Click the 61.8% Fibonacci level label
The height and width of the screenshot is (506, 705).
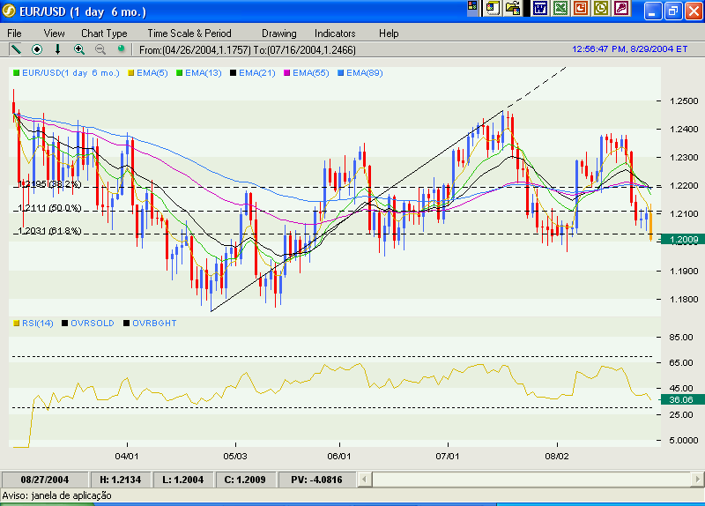[x=49, y=231]
